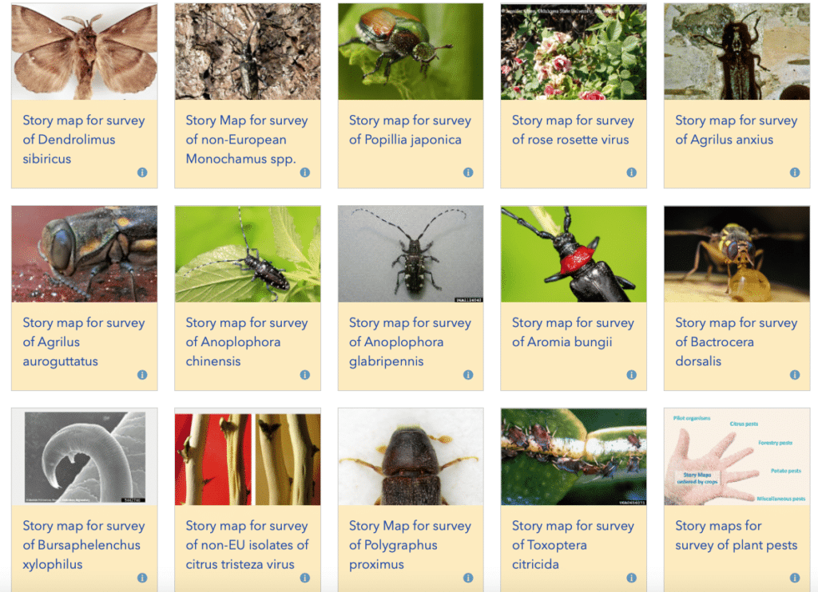Click info icon on Anoplophora chinensis card

305,375
